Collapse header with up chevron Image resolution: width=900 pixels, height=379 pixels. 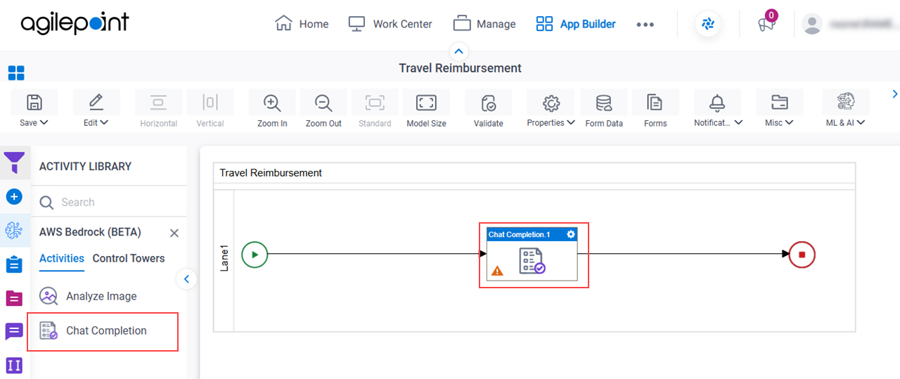pyautogui.click(x=458, y=51)
